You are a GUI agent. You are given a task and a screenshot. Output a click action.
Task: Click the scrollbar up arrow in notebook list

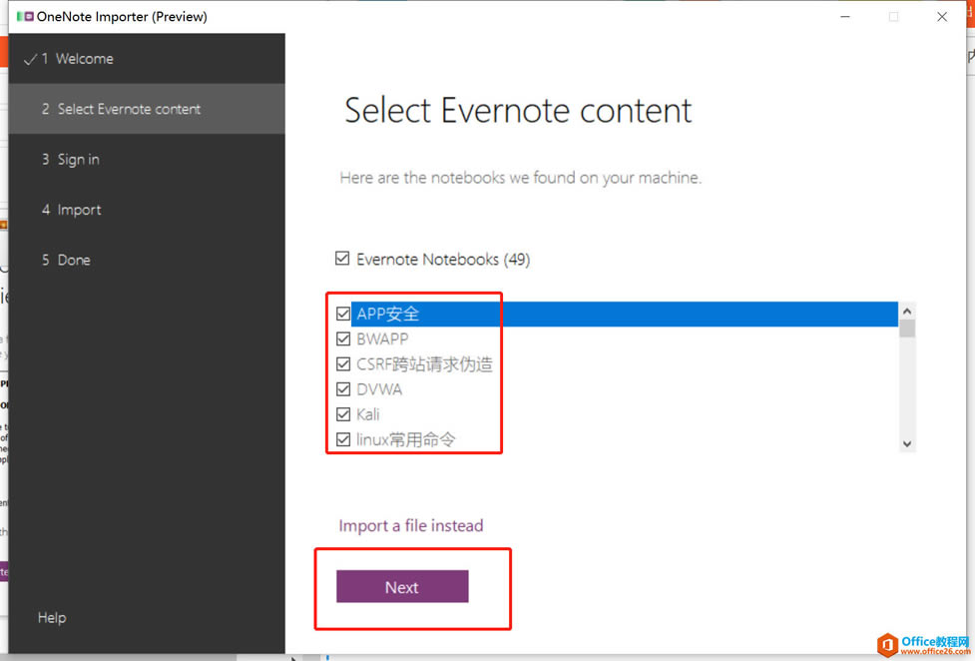(x=907, y=310)
